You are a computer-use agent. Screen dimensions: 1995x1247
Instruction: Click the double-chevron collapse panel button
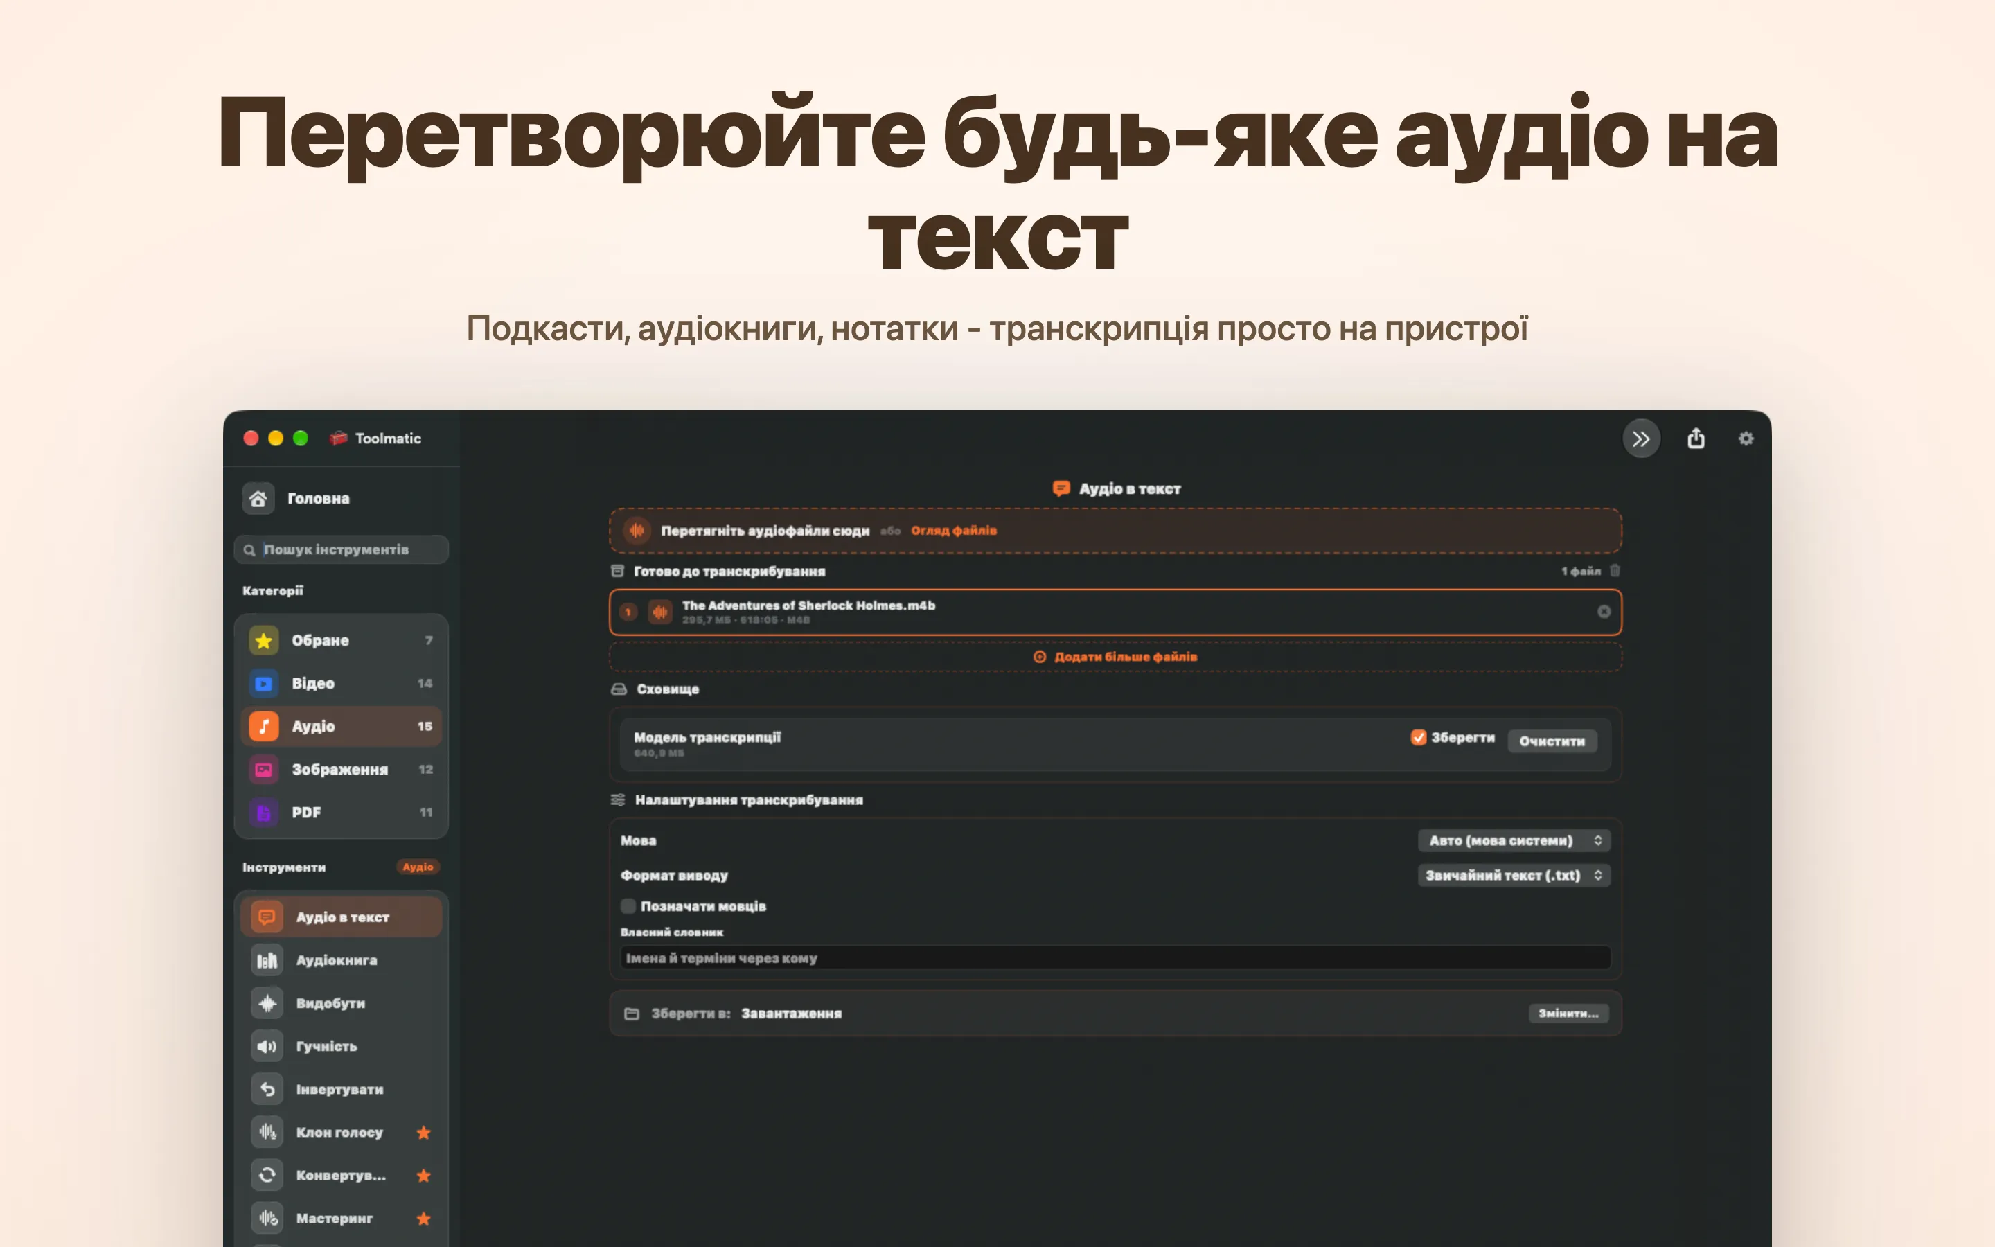1640,439
